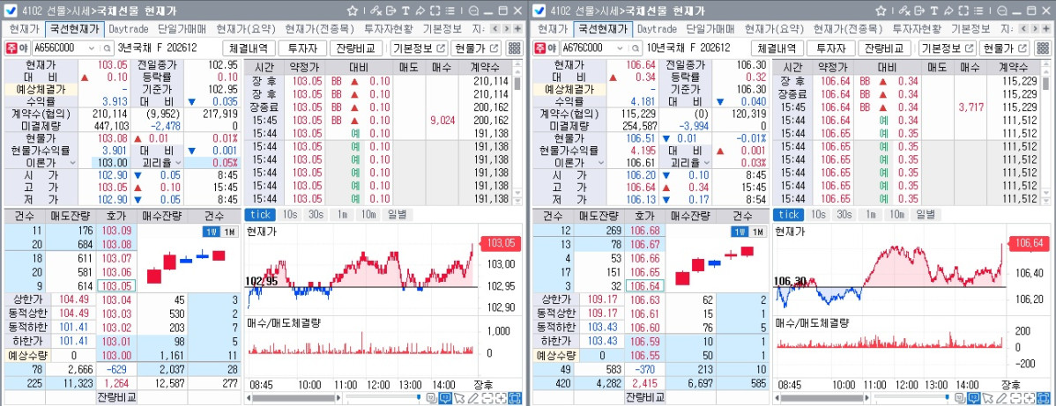Select pencil draw tool under left chart

coord(472,399)
